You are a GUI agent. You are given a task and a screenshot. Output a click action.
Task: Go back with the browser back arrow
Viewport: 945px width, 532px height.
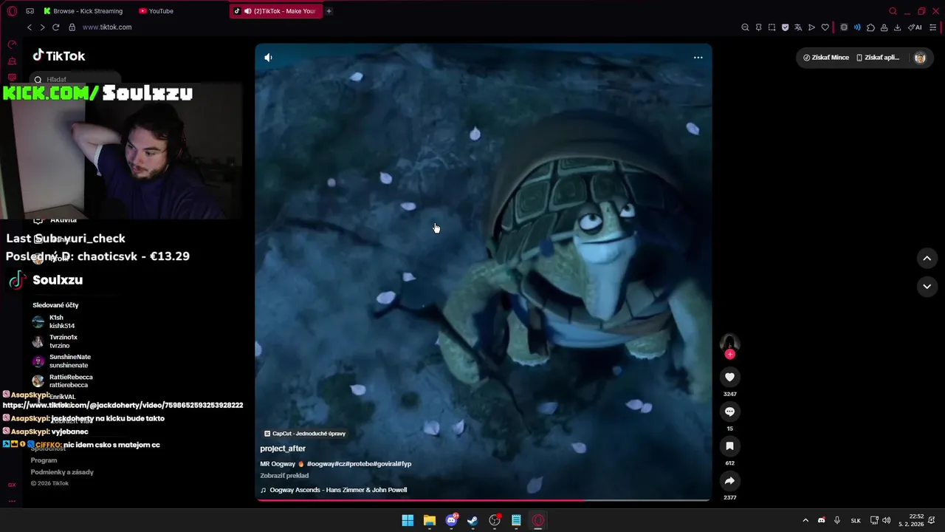pos(30,27)
